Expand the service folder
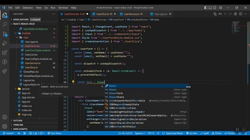 pyautogui.click(x=25, y=89)
